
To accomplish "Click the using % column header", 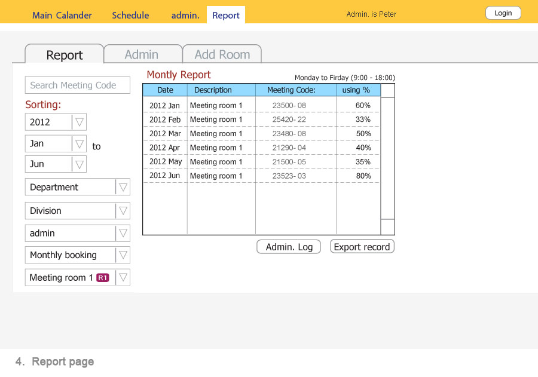I will point(358,90).
